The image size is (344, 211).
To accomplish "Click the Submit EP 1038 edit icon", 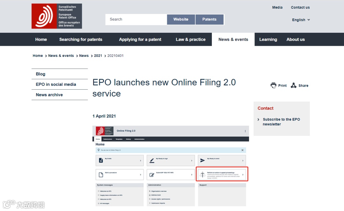I will [x=152, y=175].
